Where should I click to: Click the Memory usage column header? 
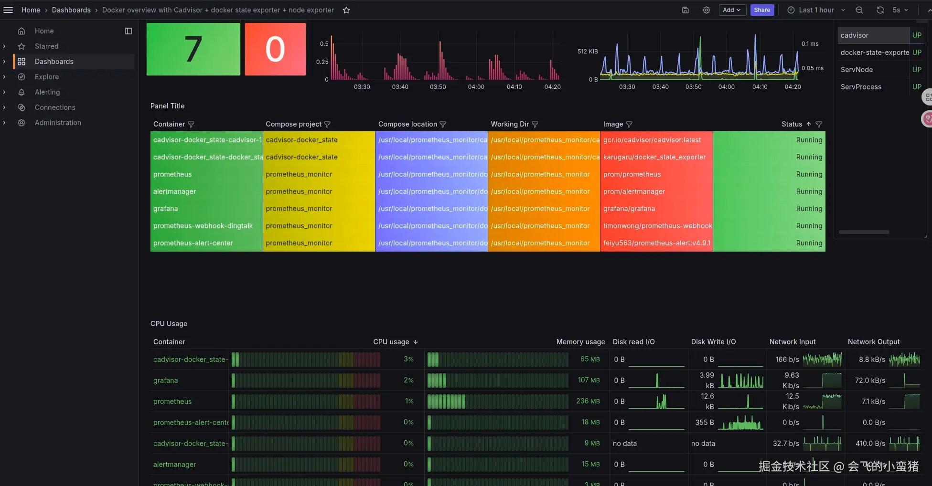(580, 342)
